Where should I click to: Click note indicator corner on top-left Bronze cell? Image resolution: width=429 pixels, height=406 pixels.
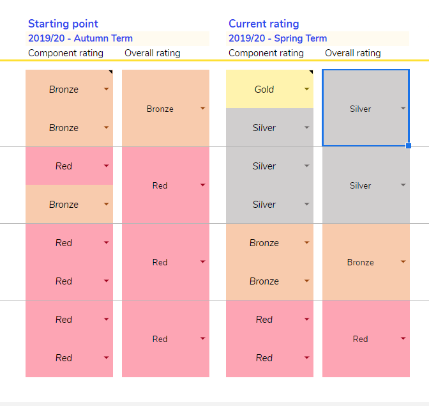point(110,72)
